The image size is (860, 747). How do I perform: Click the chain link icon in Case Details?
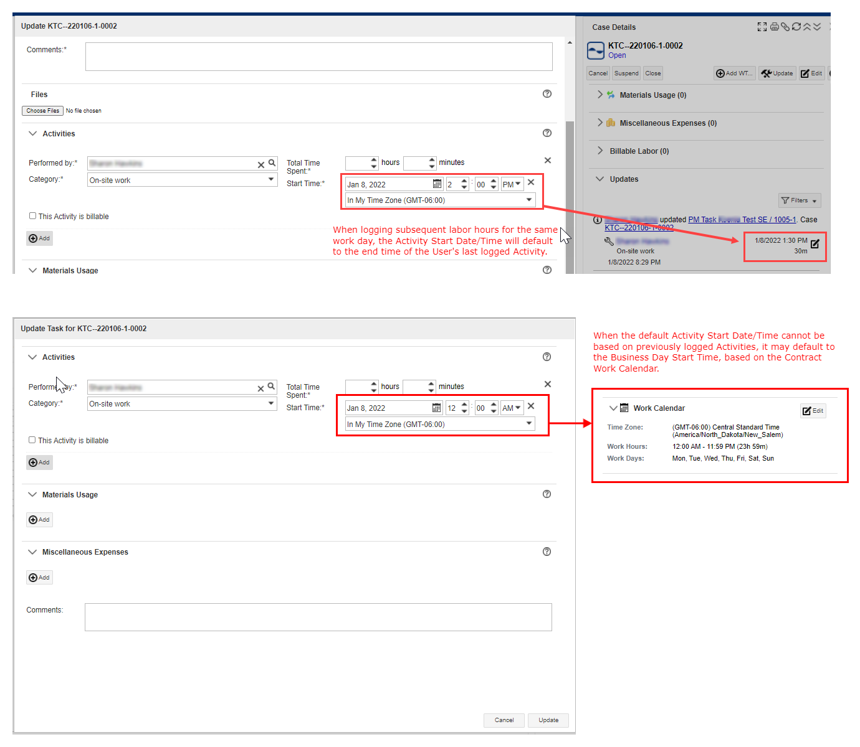785,27
